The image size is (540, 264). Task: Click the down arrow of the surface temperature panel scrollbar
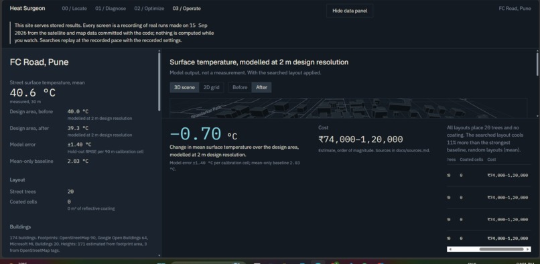tap(537, 116)
